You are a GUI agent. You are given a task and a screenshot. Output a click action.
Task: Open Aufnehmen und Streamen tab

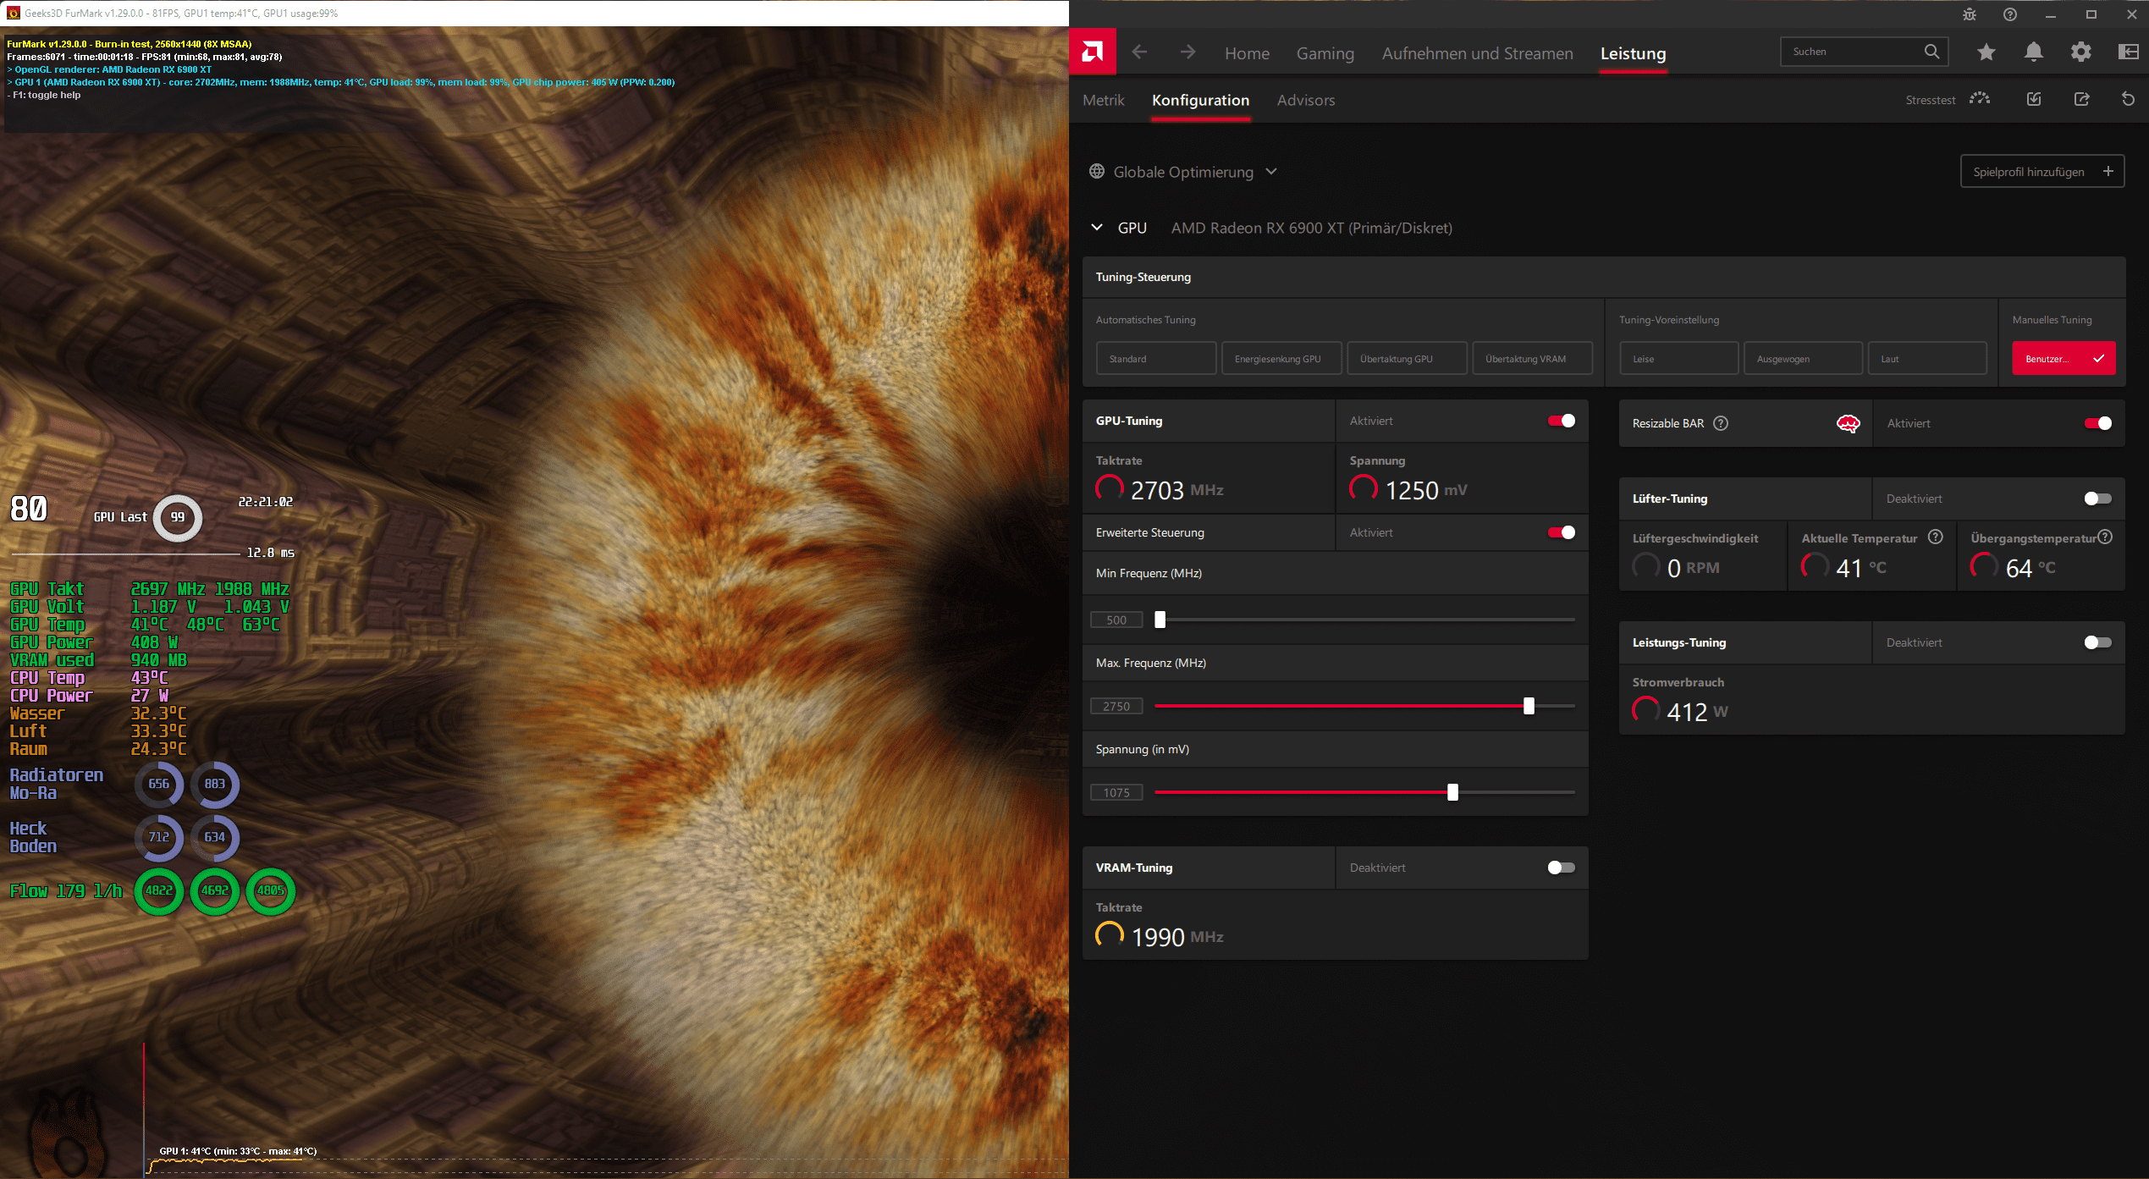point(1478,53)
